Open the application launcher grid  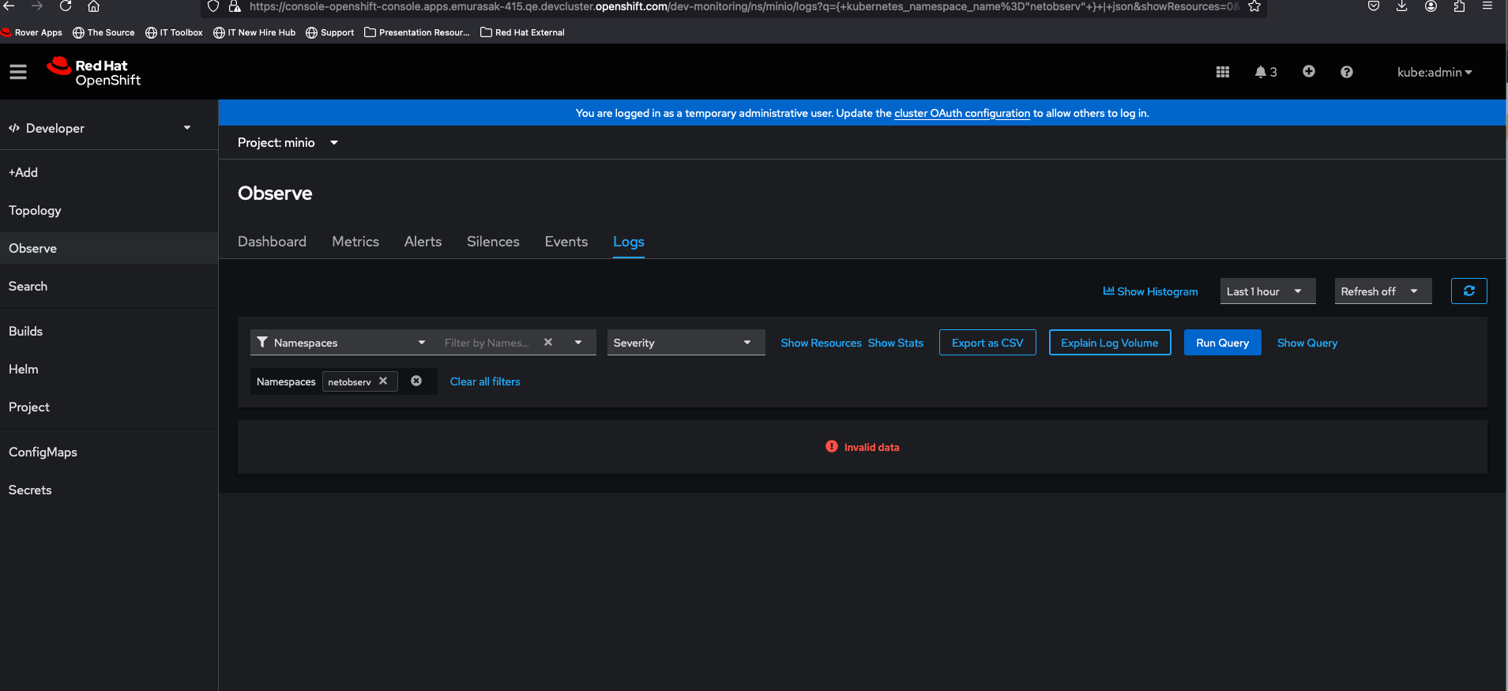coord(1223,72)
